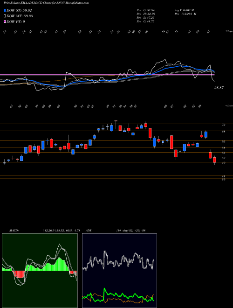This screenshot has width=233, height=308.
Task: Click the MACD (12,26,9) parameter values
Action: point(62,231)
